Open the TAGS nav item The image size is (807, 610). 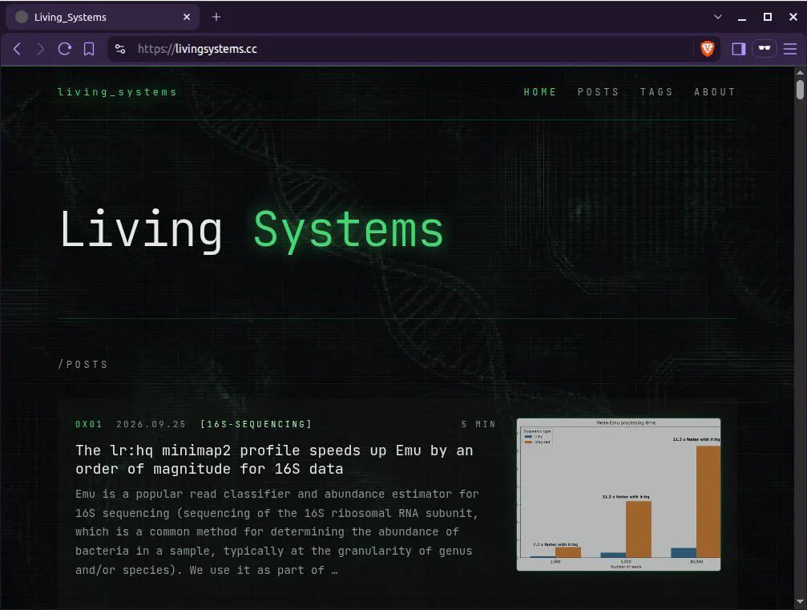pyautogui.click(x=656, y=92)
